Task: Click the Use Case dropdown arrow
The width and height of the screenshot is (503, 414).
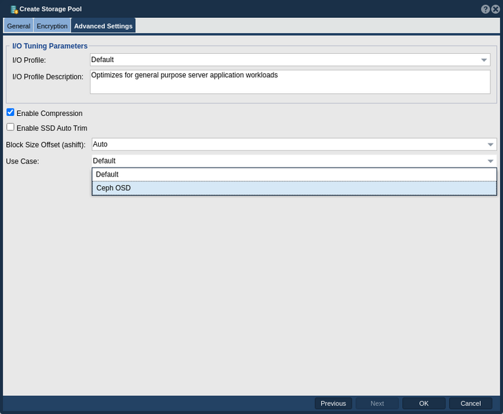Action: click(490, 161)
